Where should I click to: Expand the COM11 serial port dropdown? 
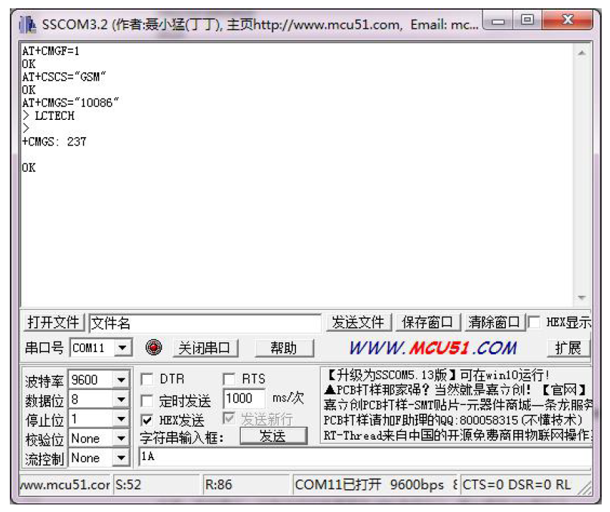pos(122,348)
